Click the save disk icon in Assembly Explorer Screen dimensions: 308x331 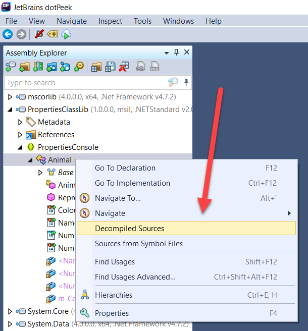coord(110,67)
